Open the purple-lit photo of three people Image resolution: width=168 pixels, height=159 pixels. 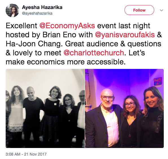[125, 108]
